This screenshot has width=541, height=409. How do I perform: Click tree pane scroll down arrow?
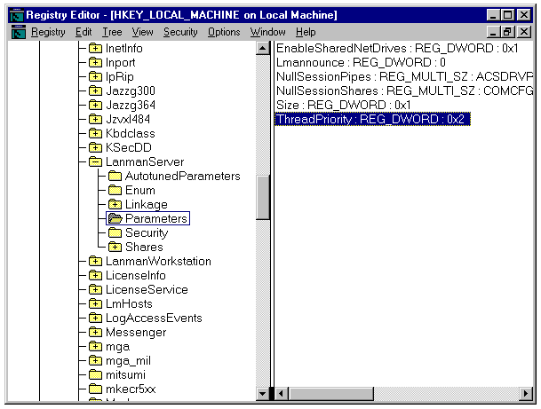pyautogui.click(x=263, y=393)
